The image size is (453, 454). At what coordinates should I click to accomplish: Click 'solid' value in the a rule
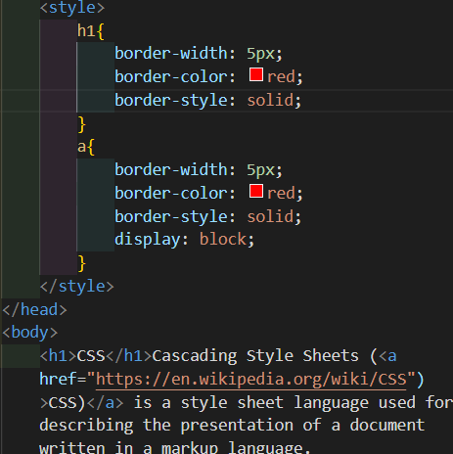tap(270, 216)
